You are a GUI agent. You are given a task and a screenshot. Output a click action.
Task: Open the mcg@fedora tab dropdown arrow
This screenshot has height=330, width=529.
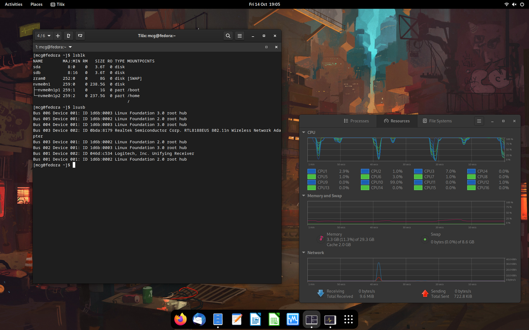70,47
